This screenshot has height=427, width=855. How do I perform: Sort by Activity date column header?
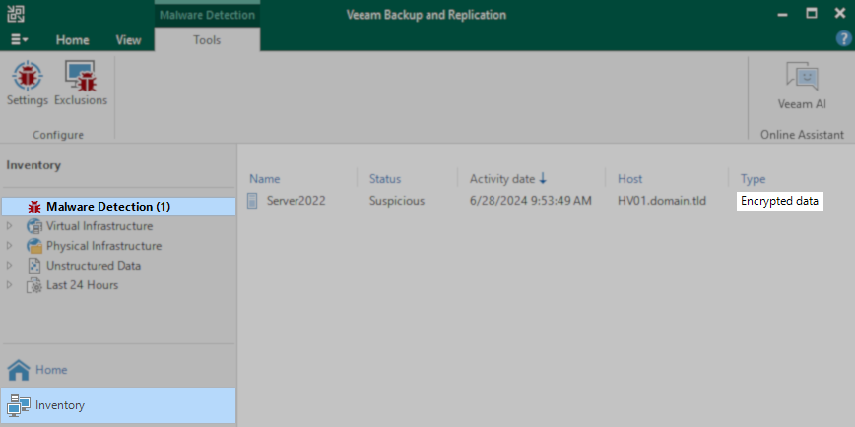click(x=508, y=179)
